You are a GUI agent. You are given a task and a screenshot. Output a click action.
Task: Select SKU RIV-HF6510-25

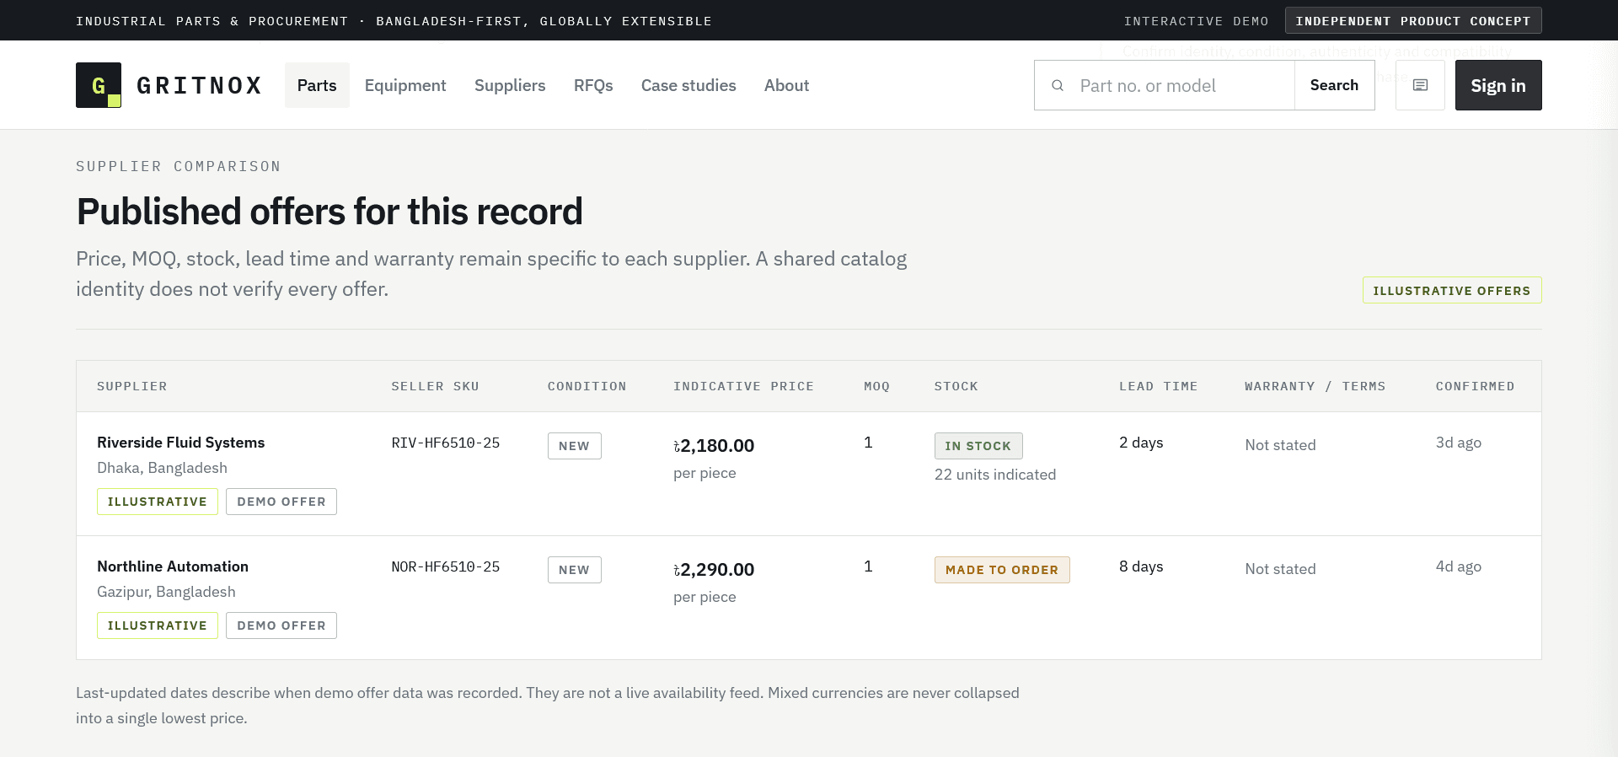pos(446,443)
